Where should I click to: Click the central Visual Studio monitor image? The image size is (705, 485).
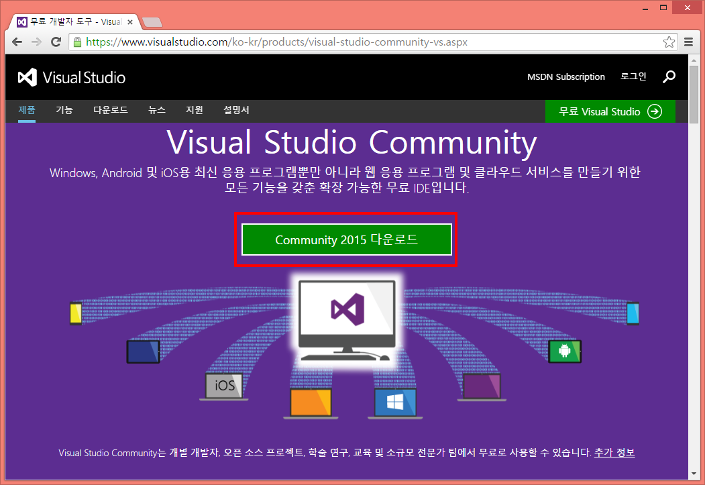pyautogui.click(x=347, y=319)
